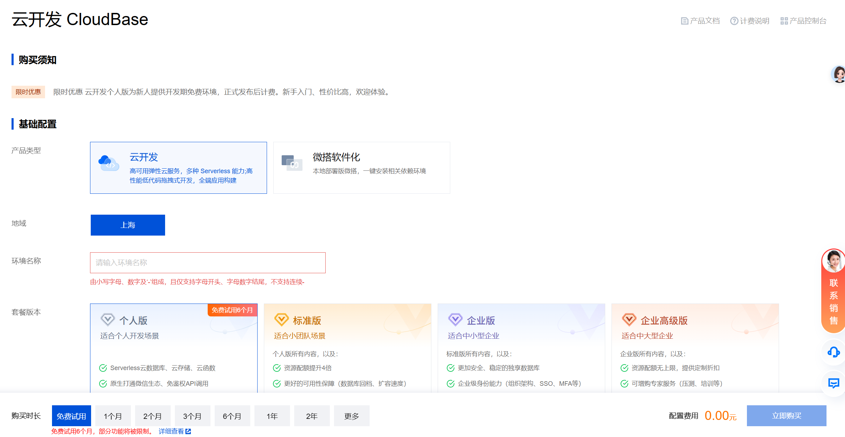Open the billing info question icon
This screenshot has height=437, width=845.
click(x=734, y=21)
